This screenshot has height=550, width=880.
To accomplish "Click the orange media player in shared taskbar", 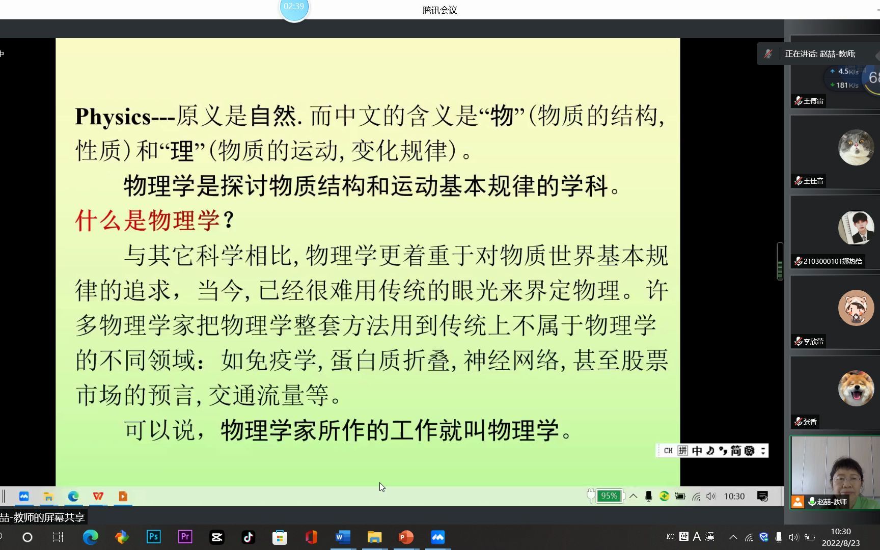I will click(123, 496).
